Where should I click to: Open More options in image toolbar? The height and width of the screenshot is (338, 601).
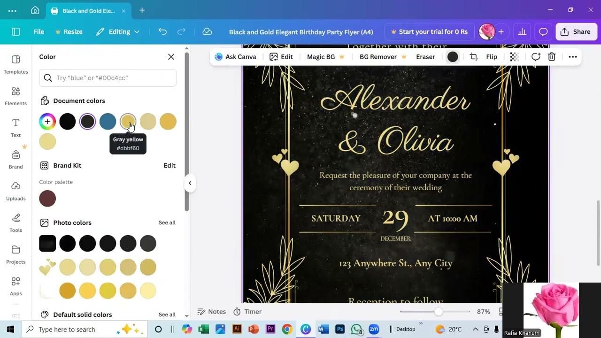pos(572,57)
